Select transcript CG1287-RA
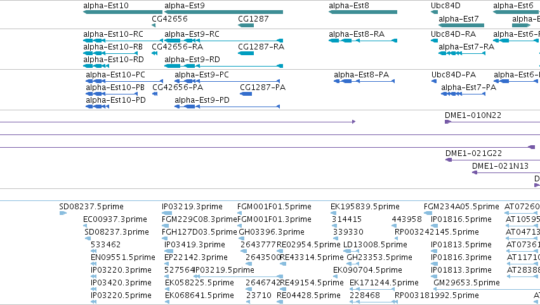This screenshot has width=540, height=305. [x=246, y=53]
